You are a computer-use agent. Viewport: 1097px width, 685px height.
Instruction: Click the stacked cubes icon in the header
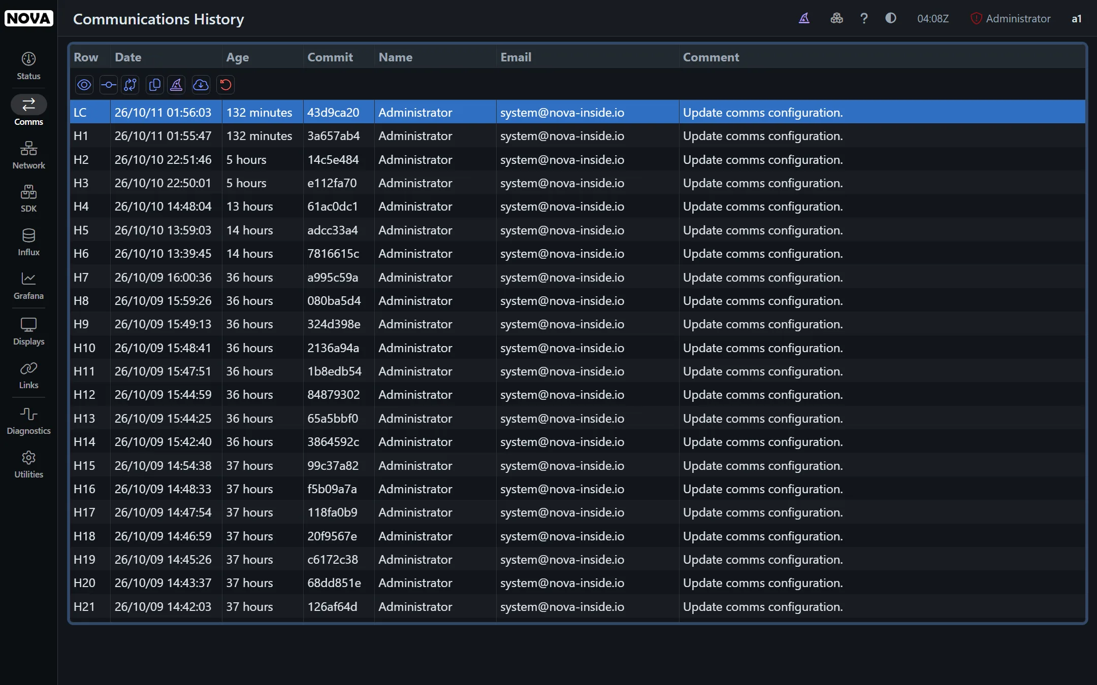pyautogui.click(x=836, y=19)
